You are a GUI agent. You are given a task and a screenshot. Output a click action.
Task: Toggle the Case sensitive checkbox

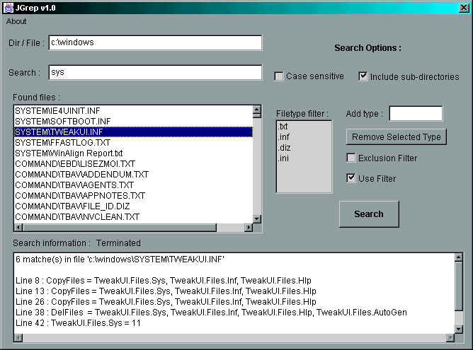click(x=279, y=76)
